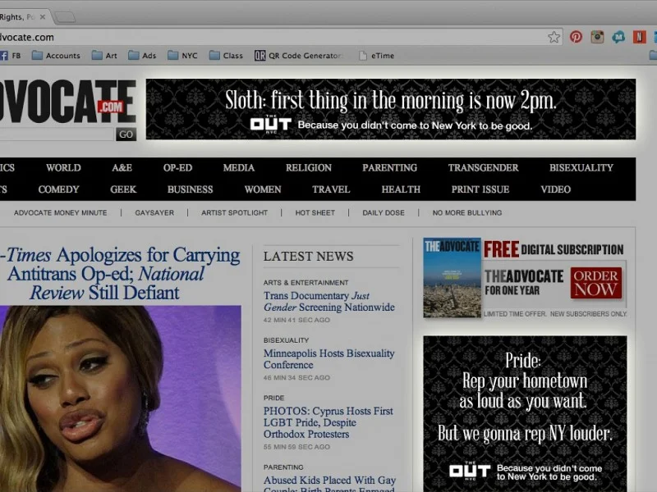This screenshot has width=657, height=492.
Task: Open the Ads bookmarks folder
Action: 142,56
